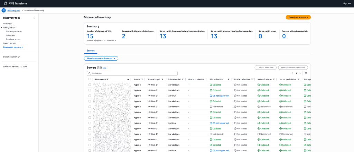The height and width of the screenshot is (152, 354).
Task: Select the fifth server row checkbox
Action: [90, 107]
